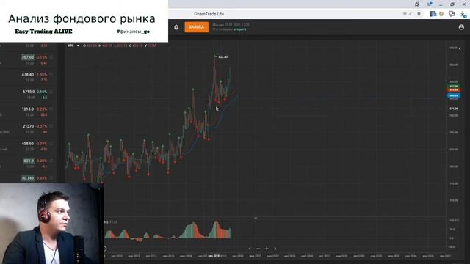The width and height of the screenshot is (470, 264).
Task: Click the FinamTrade Lite page title
Action: click(209, 14)
